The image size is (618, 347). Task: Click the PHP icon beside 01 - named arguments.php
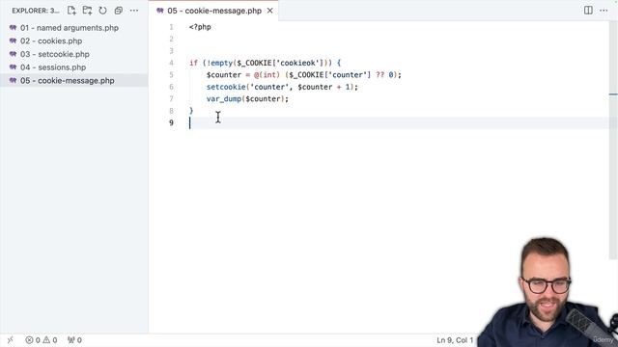coord(13,28)
